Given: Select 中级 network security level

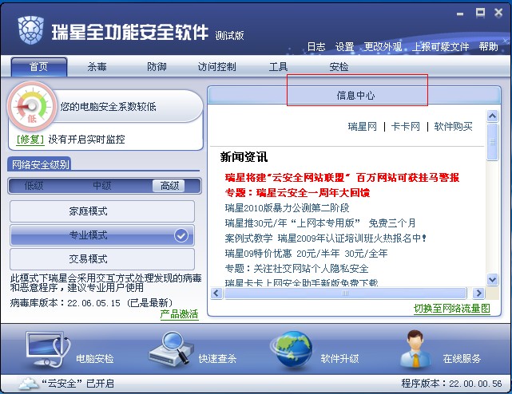Looking at the screenshot, I should point(102,186).
